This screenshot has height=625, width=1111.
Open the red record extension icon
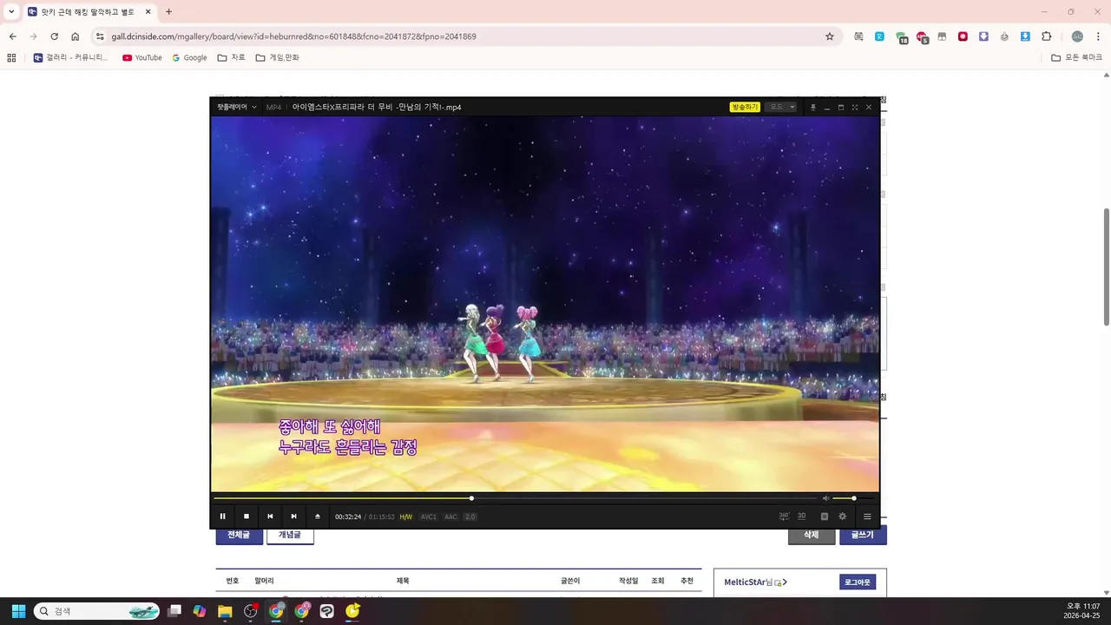coord(963,36)
